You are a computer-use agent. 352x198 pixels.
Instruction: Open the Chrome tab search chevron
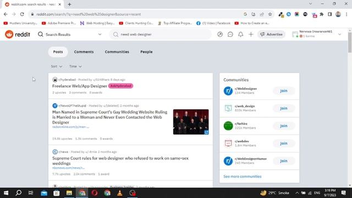310,4
